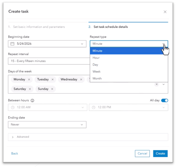Remove Tuesday from days of the week

pos(53,80)
